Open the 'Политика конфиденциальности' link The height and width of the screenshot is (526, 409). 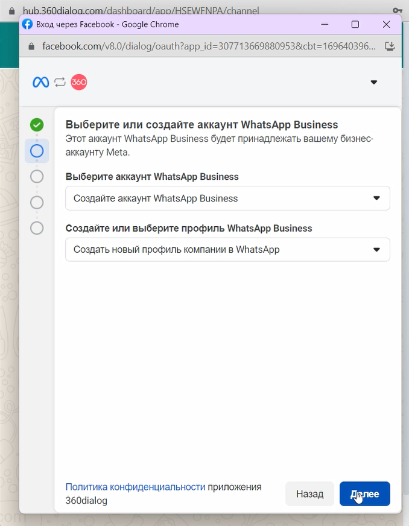coord(135,487)
